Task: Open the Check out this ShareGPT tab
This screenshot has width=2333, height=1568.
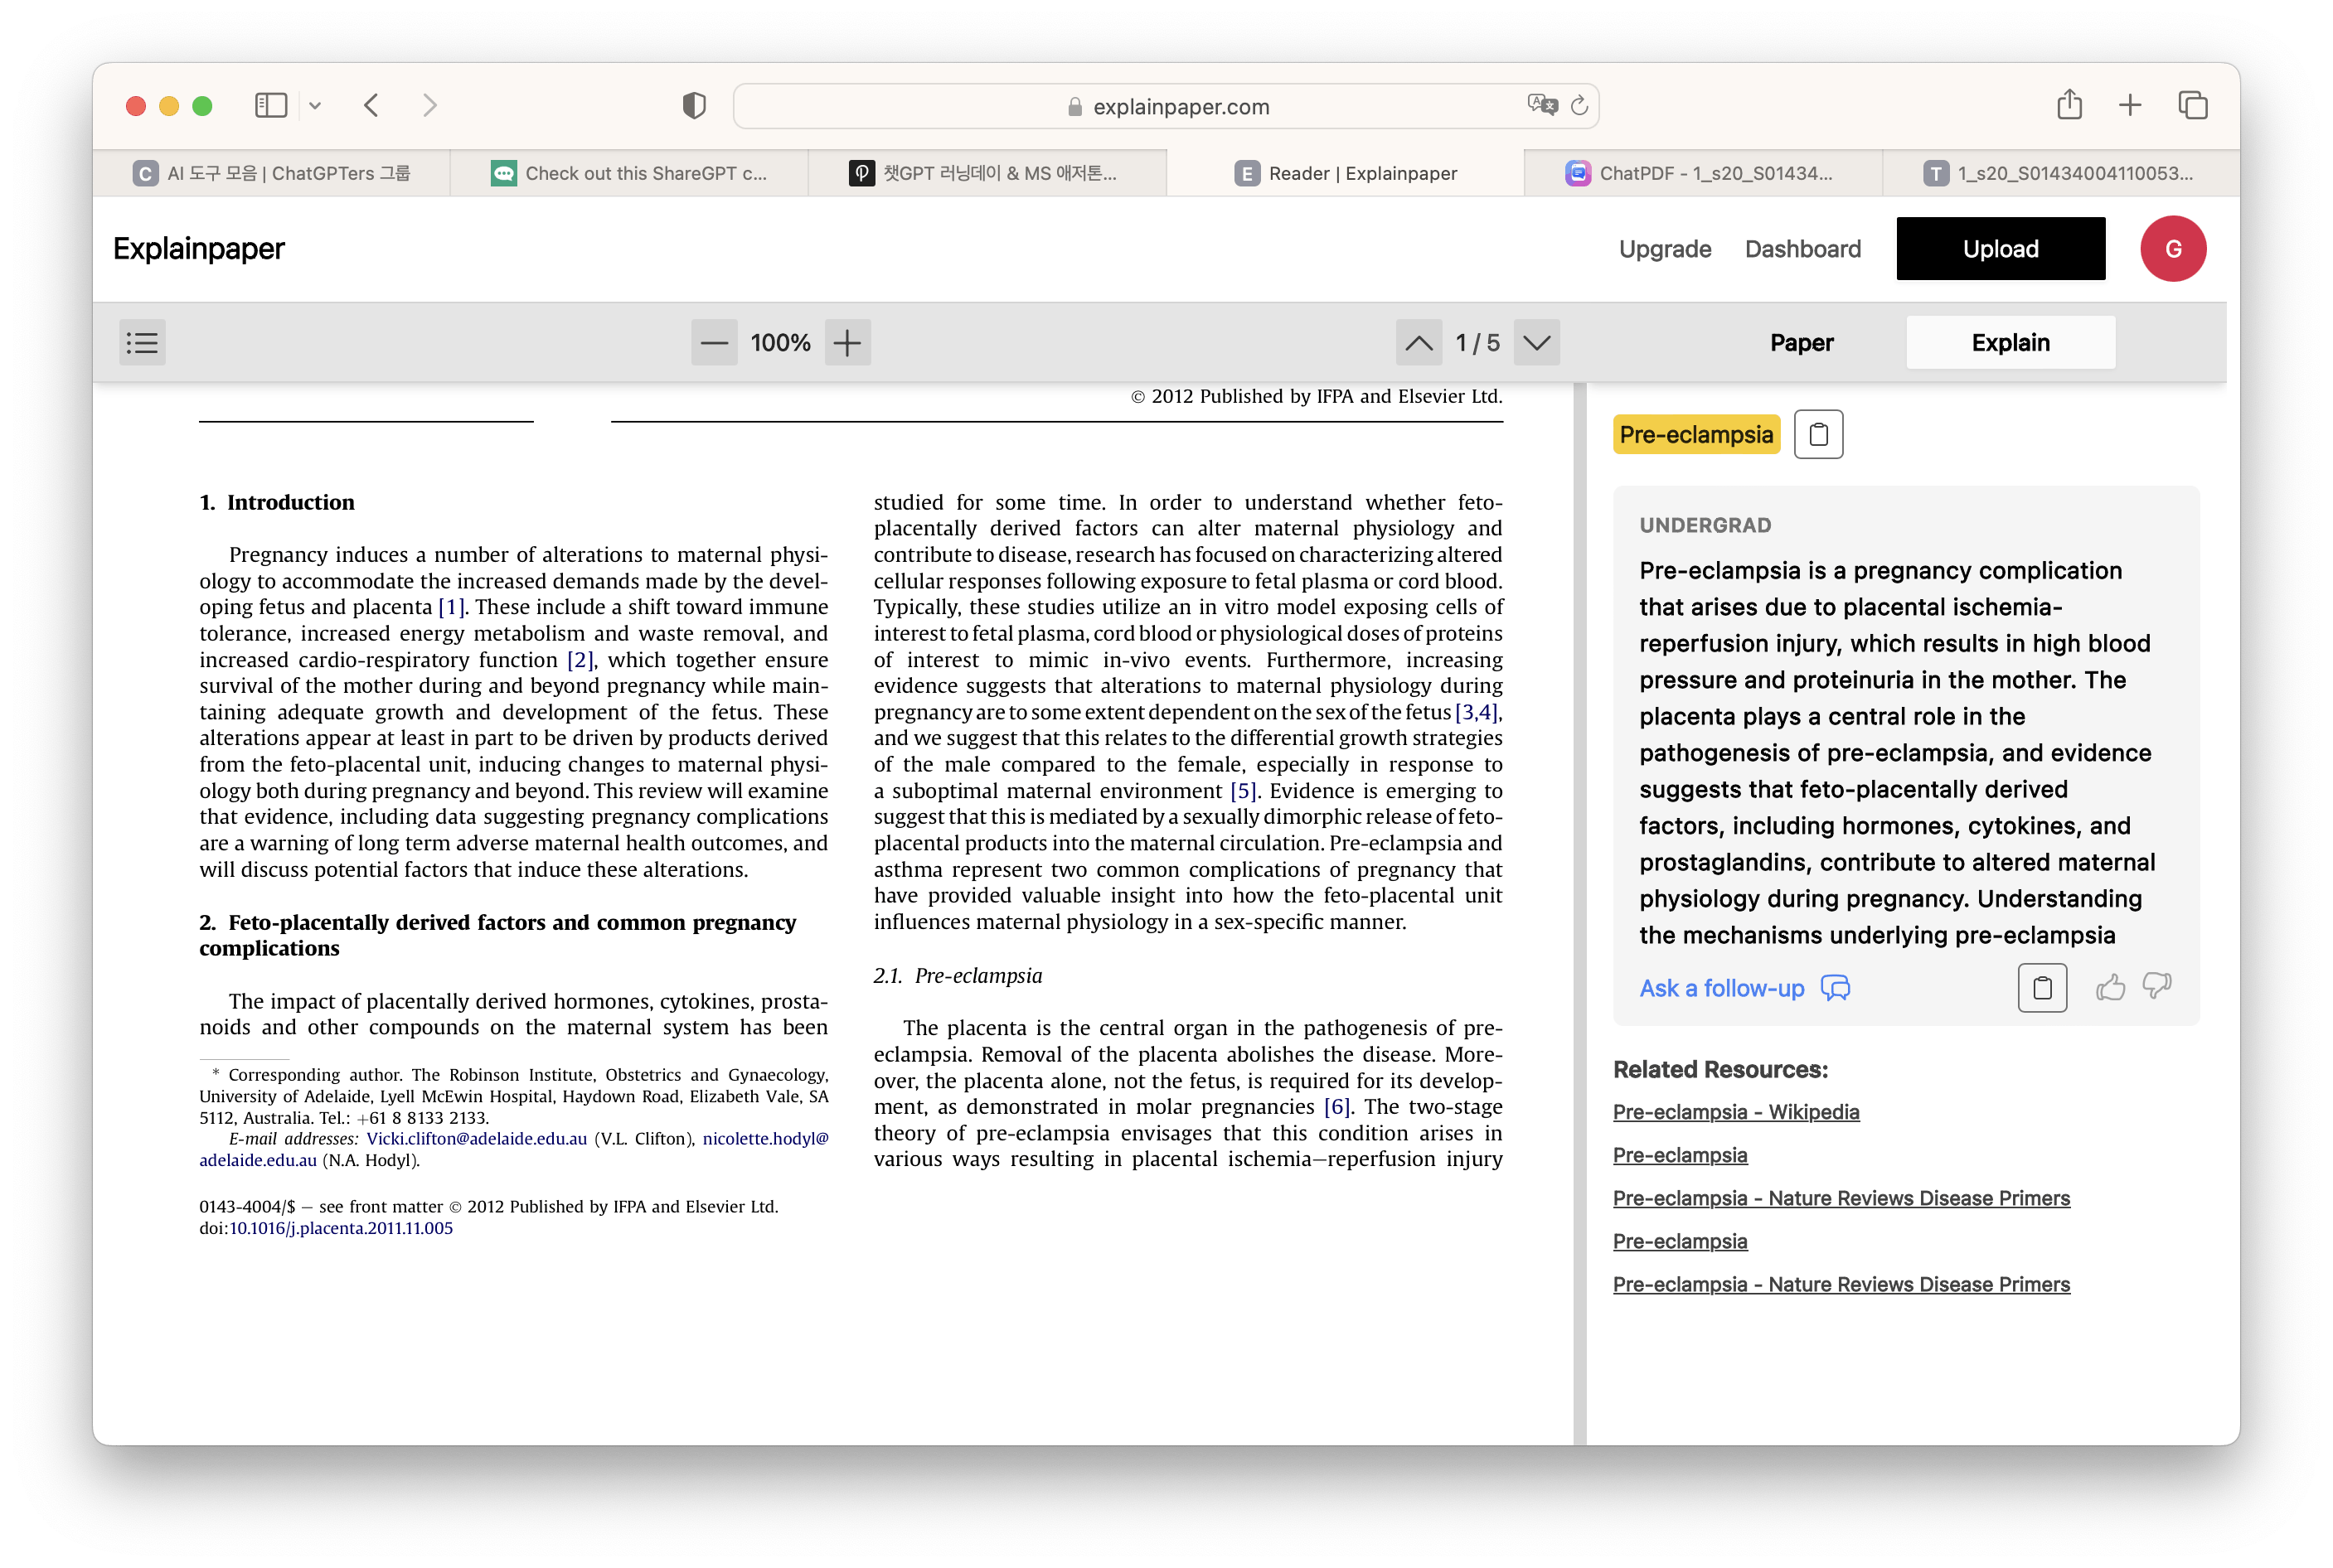Action: click(629, 173)
